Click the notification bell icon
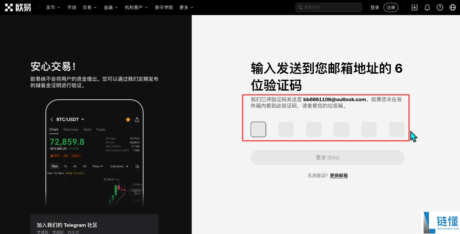 pos(427,7)
